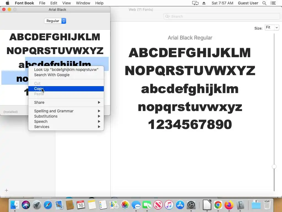Open screen mirroring display menu icon
282x212 pixels.
point(195,3)
